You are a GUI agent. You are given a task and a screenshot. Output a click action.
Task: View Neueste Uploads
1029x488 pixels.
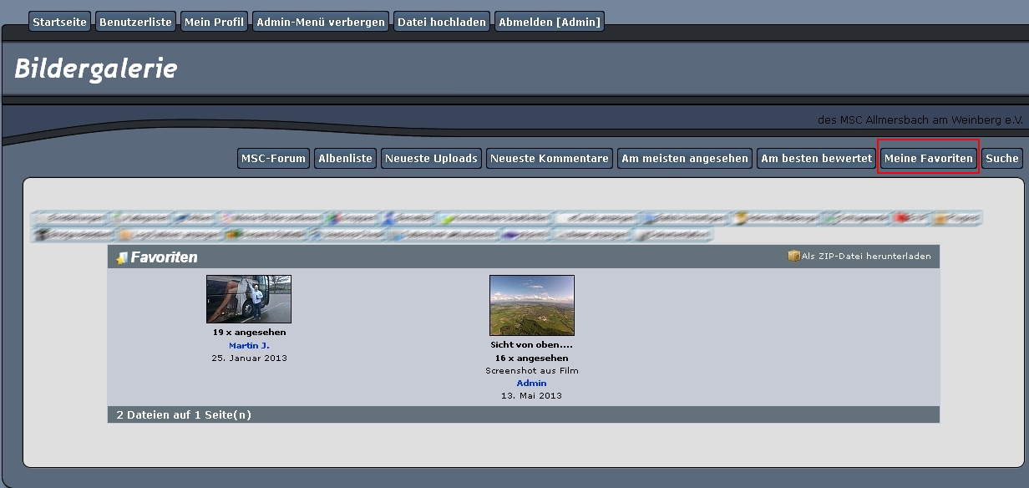click(431, 158)
